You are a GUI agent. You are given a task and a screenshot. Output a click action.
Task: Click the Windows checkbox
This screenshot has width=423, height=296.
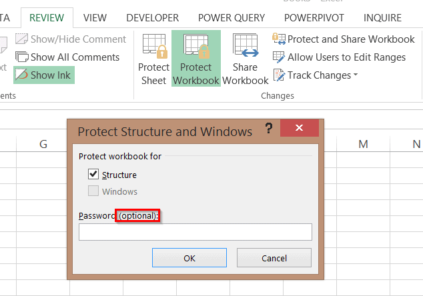coord(93,191)
